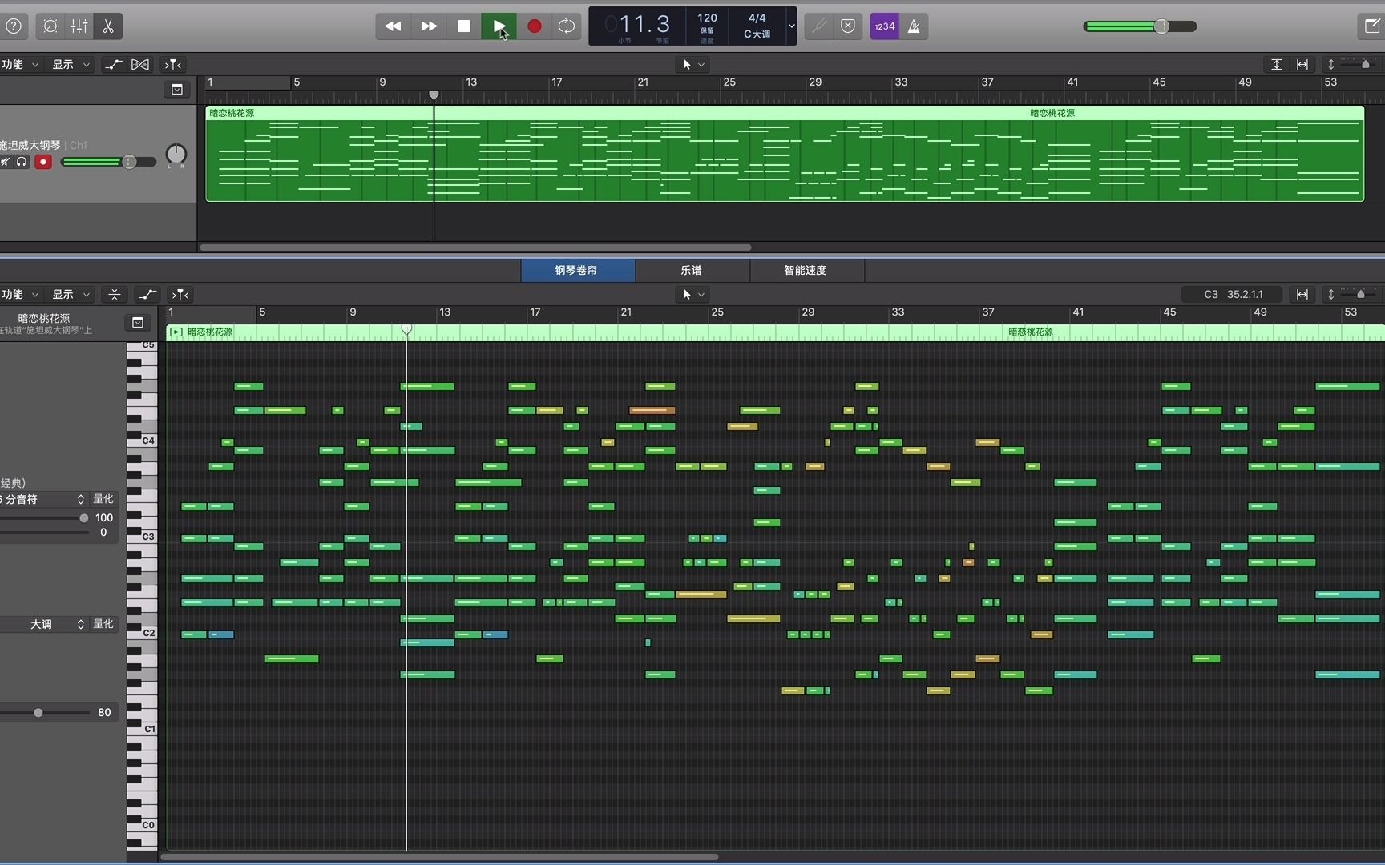Open the 大调 scale popup
This screenshot has height=865, width=1385.
pyautogui.click(x=43, y=624)
